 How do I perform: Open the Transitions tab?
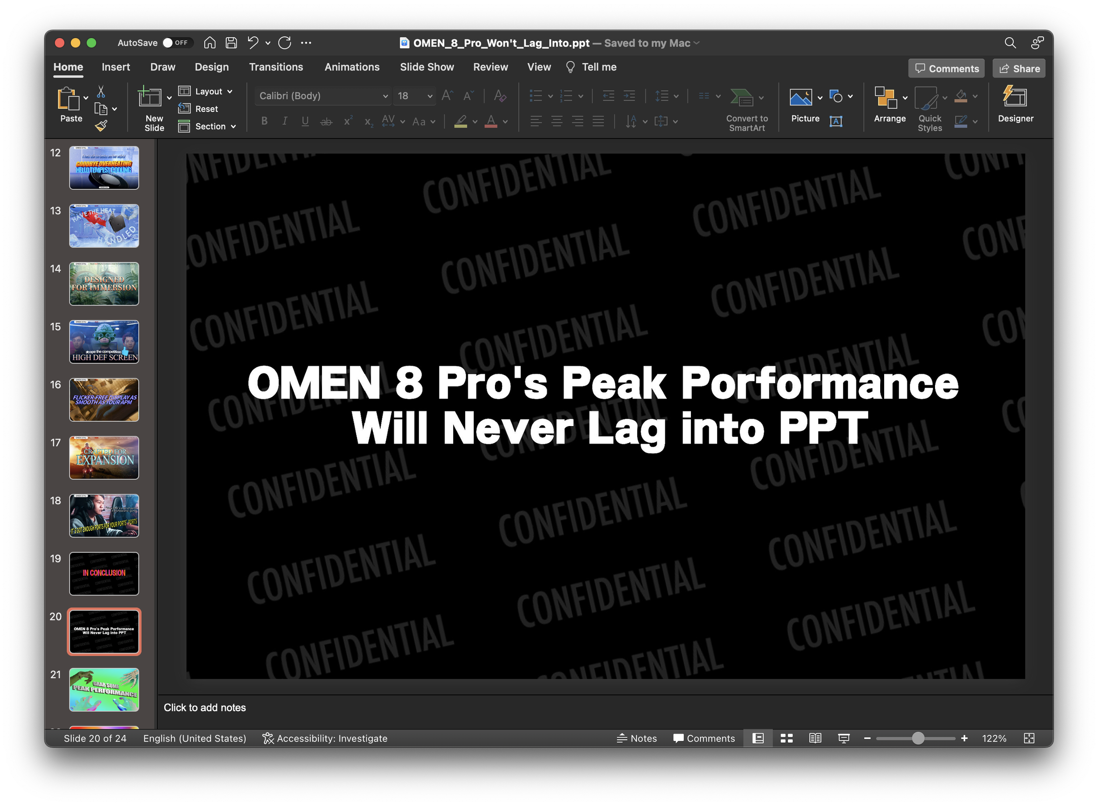point(276,67)
